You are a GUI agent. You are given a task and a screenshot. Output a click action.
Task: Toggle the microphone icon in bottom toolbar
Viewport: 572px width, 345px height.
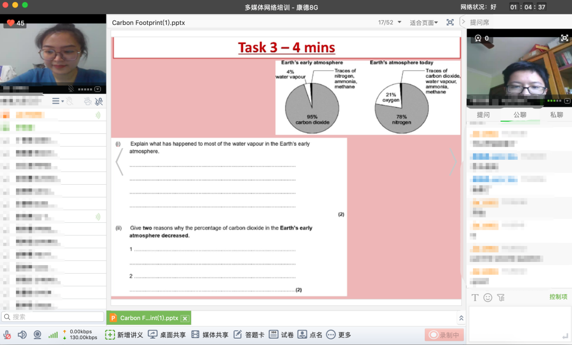[7, 335]
